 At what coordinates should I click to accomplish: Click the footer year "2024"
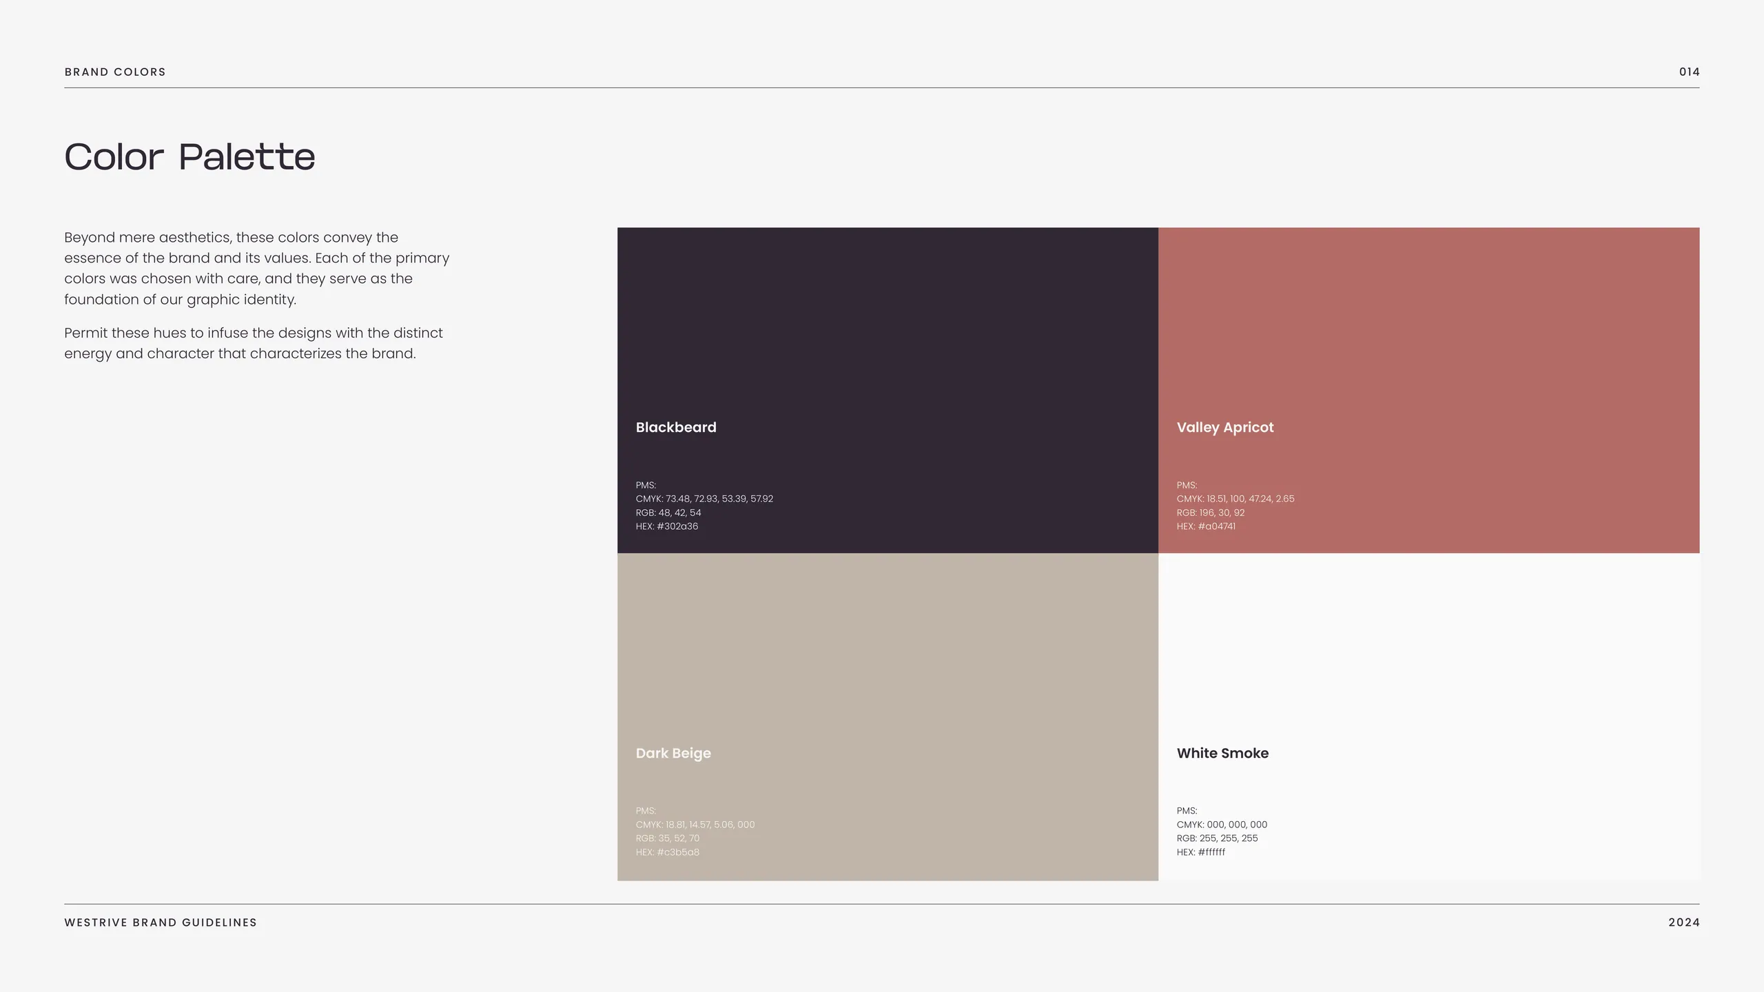pos(1684,922)
